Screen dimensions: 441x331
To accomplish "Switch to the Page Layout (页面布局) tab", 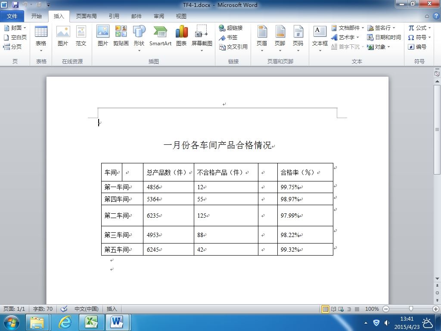I will coord(86,16).
